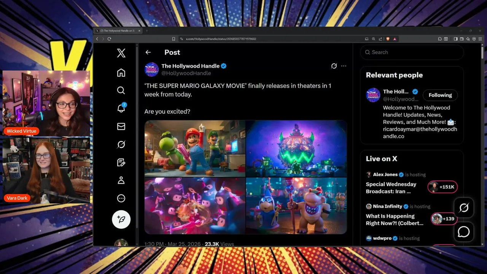Click the Live on X heading
487x274 pixels.
coord(382,159)
